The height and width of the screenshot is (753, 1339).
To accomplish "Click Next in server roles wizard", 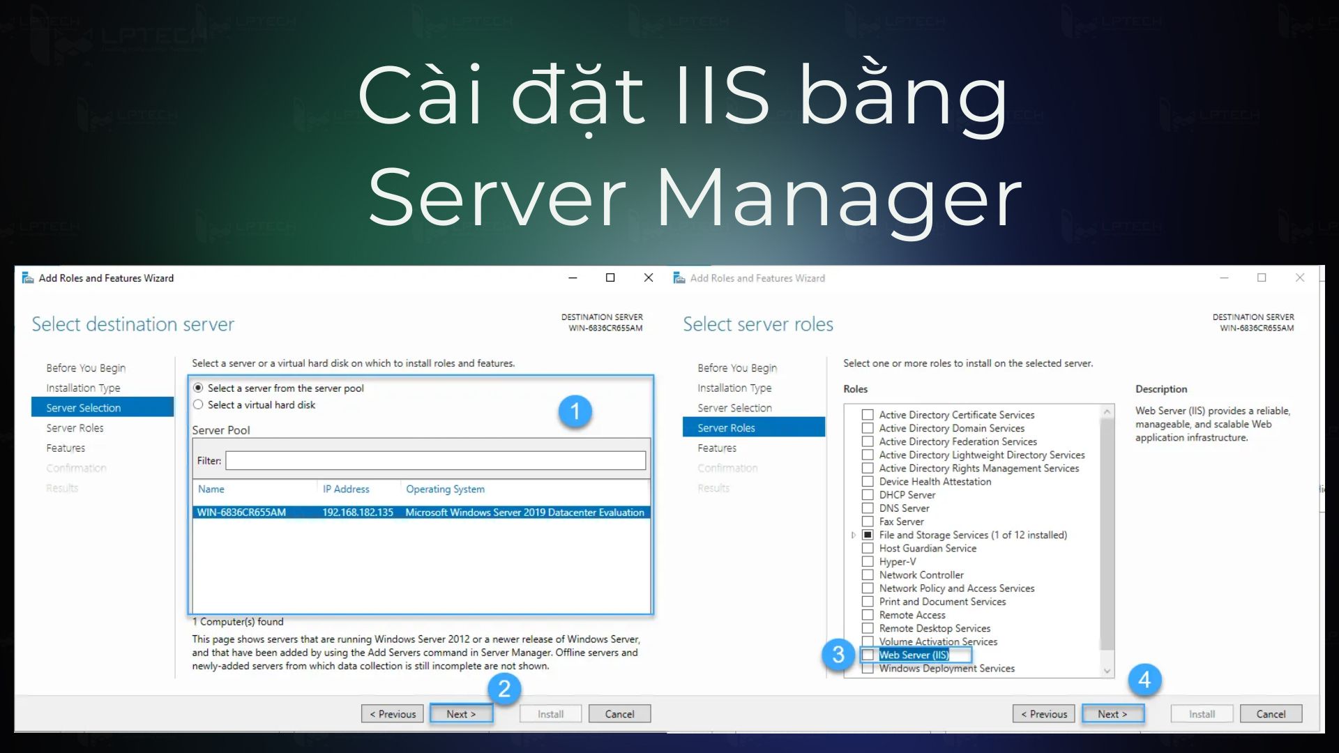I will pos(1112,714).
